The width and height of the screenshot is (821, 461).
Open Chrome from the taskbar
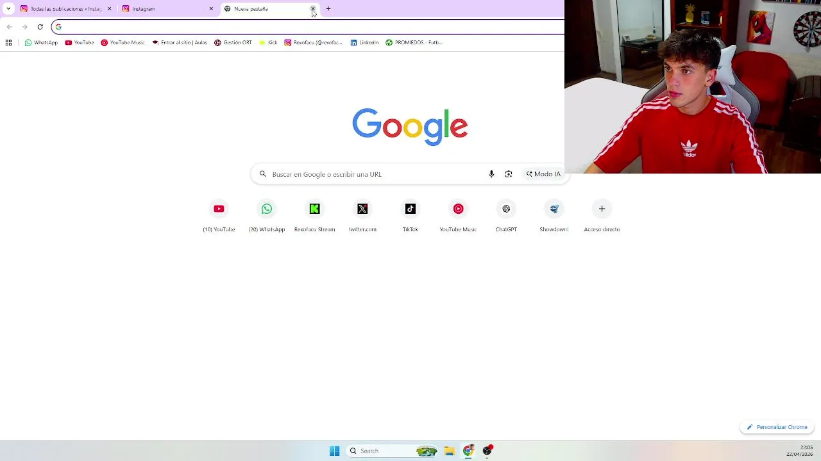468,451
